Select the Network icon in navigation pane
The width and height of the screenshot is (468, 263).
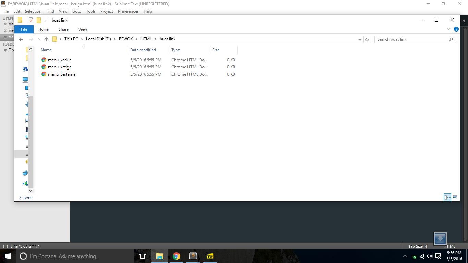click(x=25, y=173)
